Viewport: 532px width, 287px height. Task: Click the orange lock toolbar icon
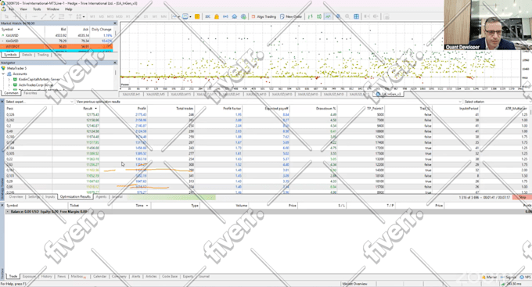point(217,16)
